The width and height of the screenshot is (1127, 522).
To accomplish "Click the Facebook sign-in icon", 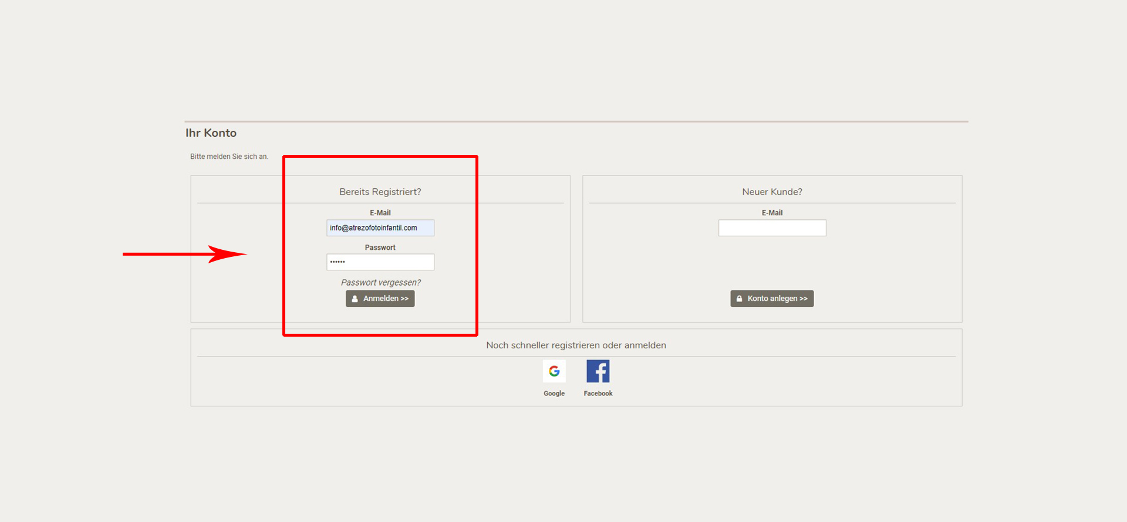I will 598,371.
